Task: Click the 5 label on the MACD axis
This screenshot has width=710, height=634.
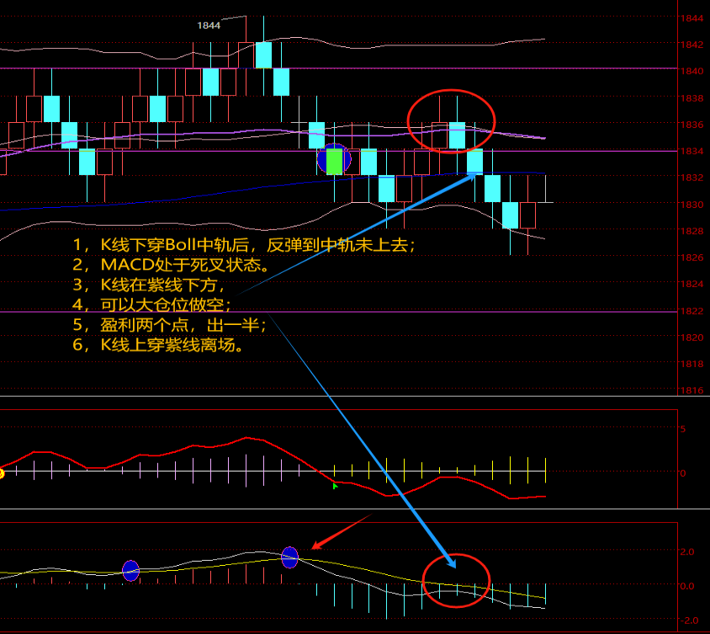Action: coord(683,429)
